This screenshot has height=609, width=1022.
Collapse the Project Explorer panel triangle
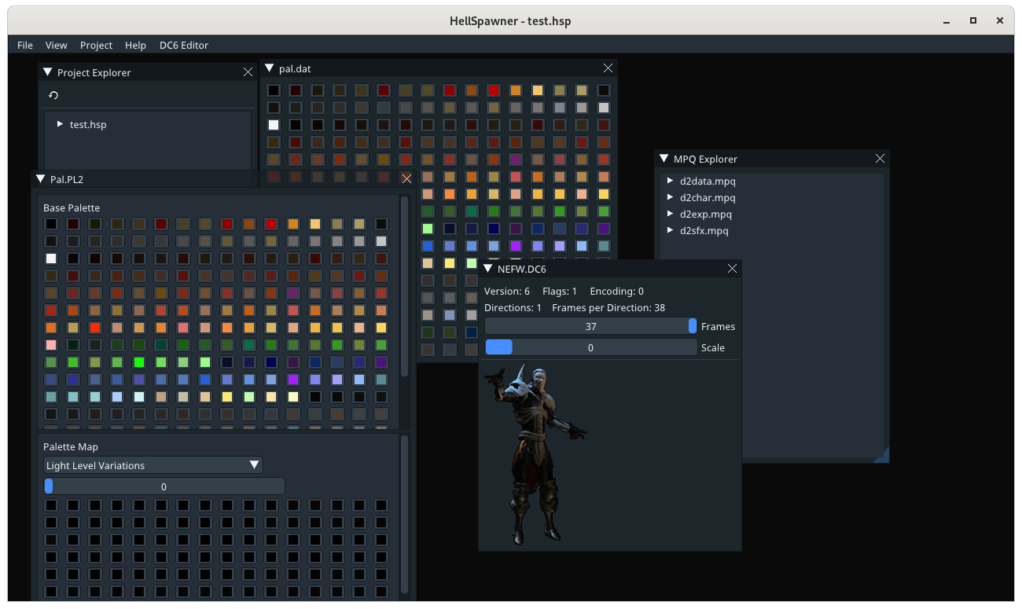[x=47, y=72]
